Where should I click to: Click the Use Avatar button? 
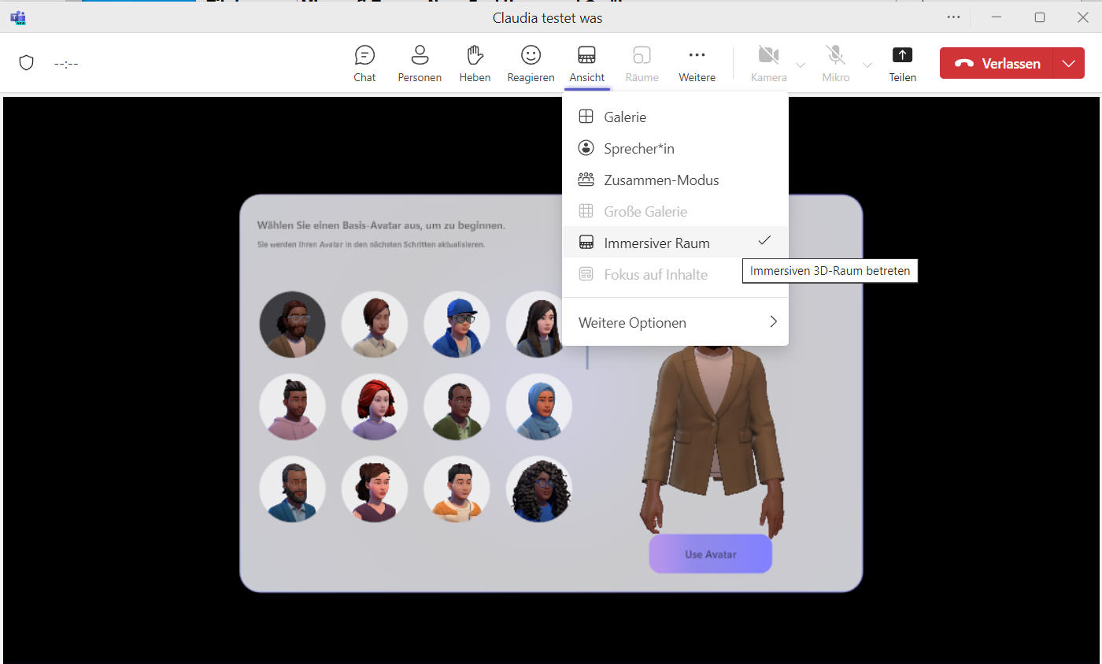pyautogui.click(x=710, y=554)
